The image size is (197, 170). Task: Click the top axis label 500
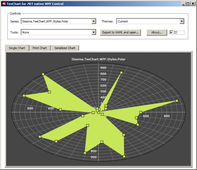point(103,91)
